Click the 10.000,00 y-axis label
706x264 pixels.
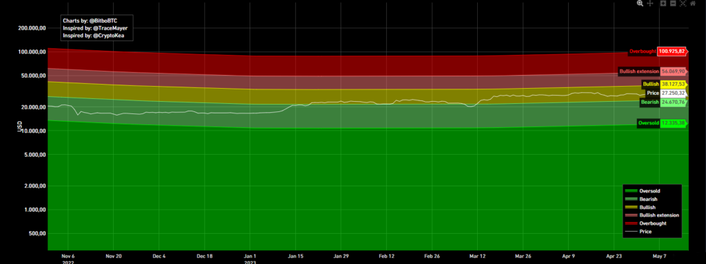[33, 131]
